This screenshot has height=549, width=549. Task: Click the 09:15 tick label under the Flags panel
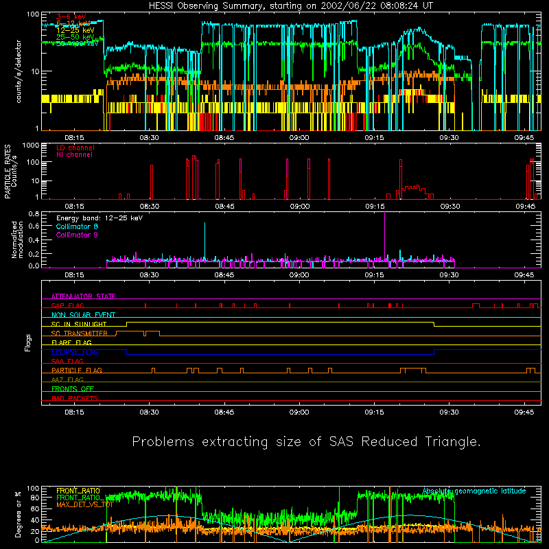(374, 412)
